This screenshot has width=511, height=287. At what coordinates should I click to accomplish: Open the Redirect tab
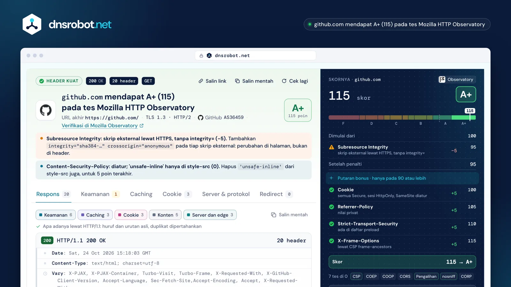click(276, 194)
